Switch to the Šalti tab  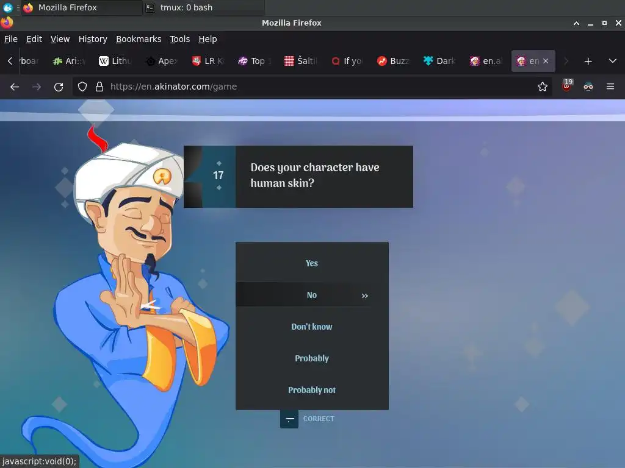point(300,61)
